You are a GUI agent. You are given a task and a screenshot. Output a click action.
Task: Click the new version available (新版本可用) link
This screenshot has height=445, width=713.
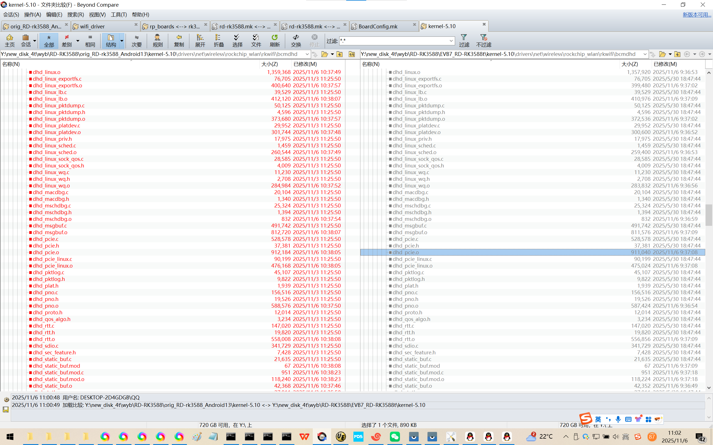(x=697, y=14)
